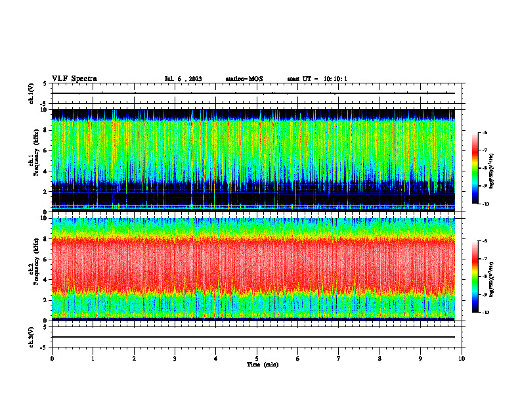Click the time axis tick label "8"

379,359
